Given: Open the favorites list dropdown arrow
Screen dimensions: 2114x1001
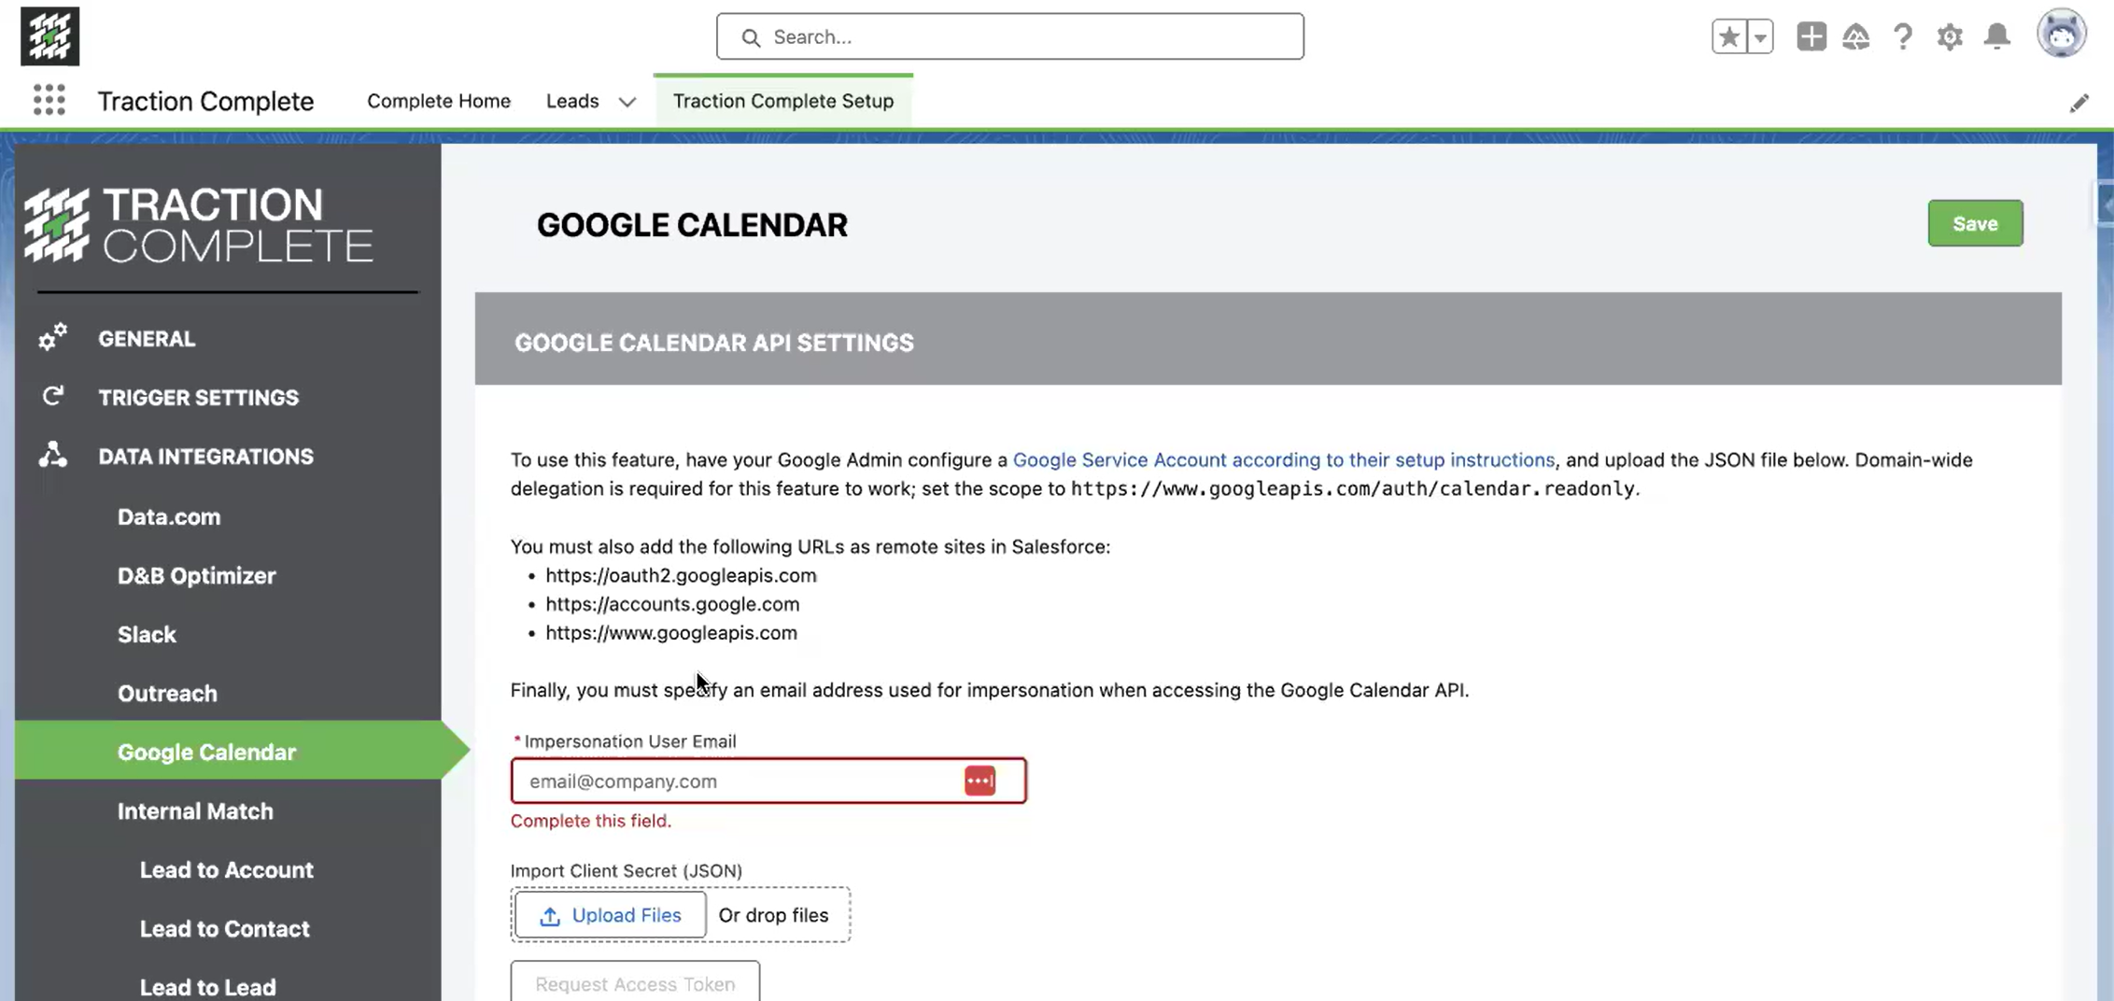Looking at the screenshot, I should click(x=1760, y=37).
